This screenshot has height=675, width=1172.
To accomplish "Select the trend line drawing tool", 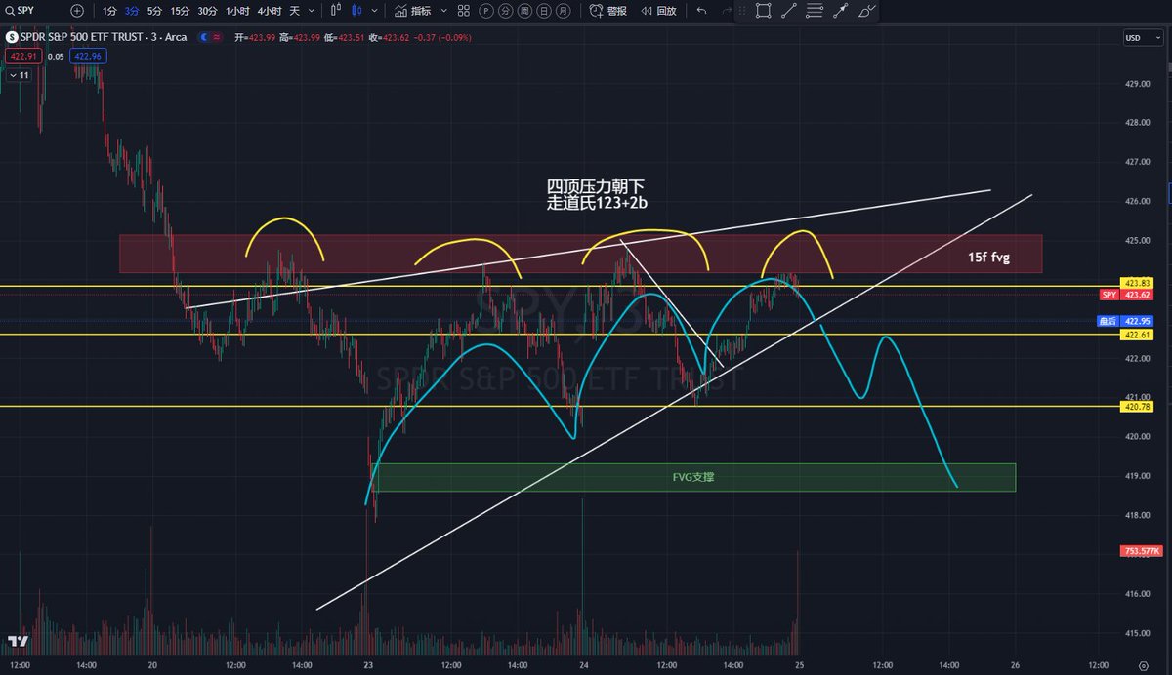I will point(788,11).
